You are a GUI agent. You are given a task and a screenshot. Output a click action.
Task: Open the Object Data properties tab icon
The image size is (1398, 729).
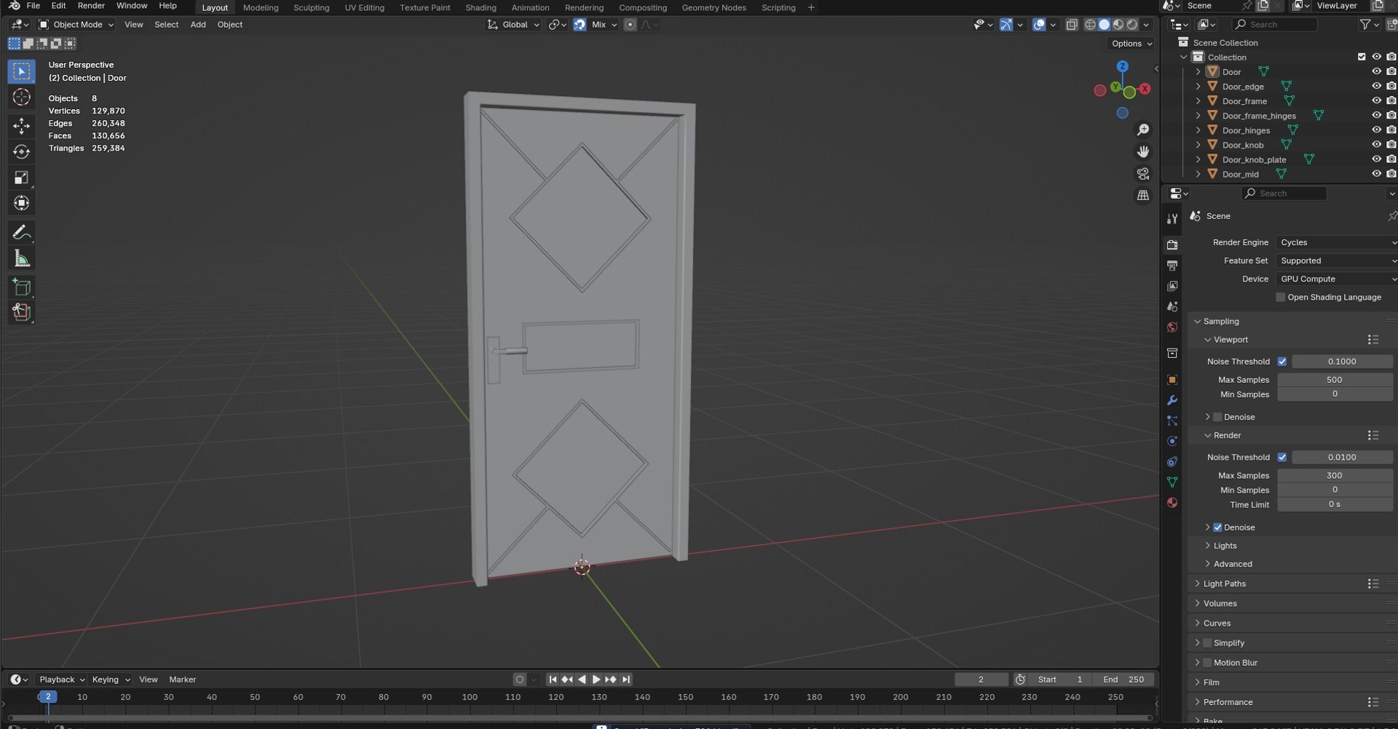click(x=1172, y=482)
